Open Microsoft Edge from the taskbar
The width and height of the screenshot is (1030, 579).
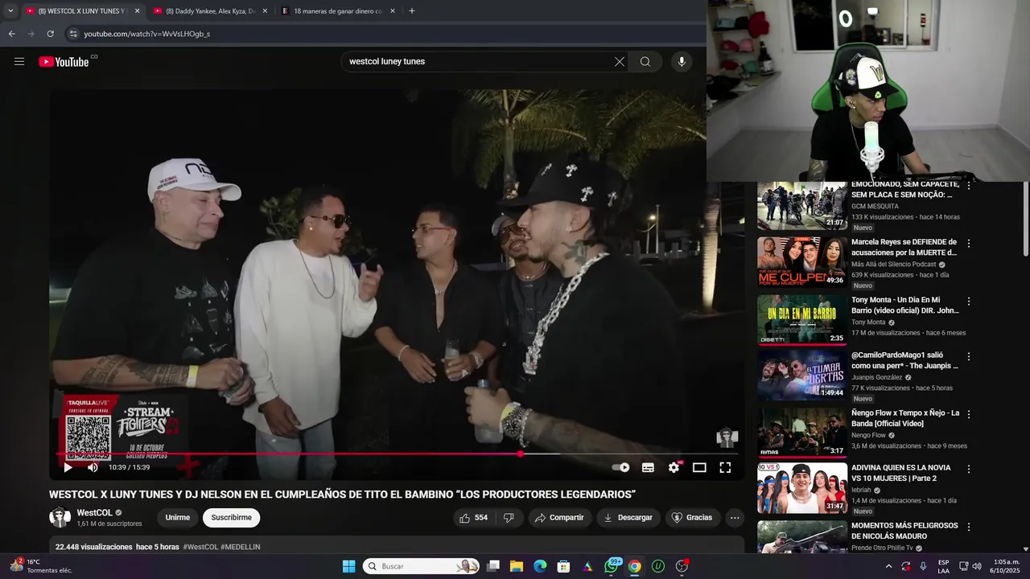(540, 566)
